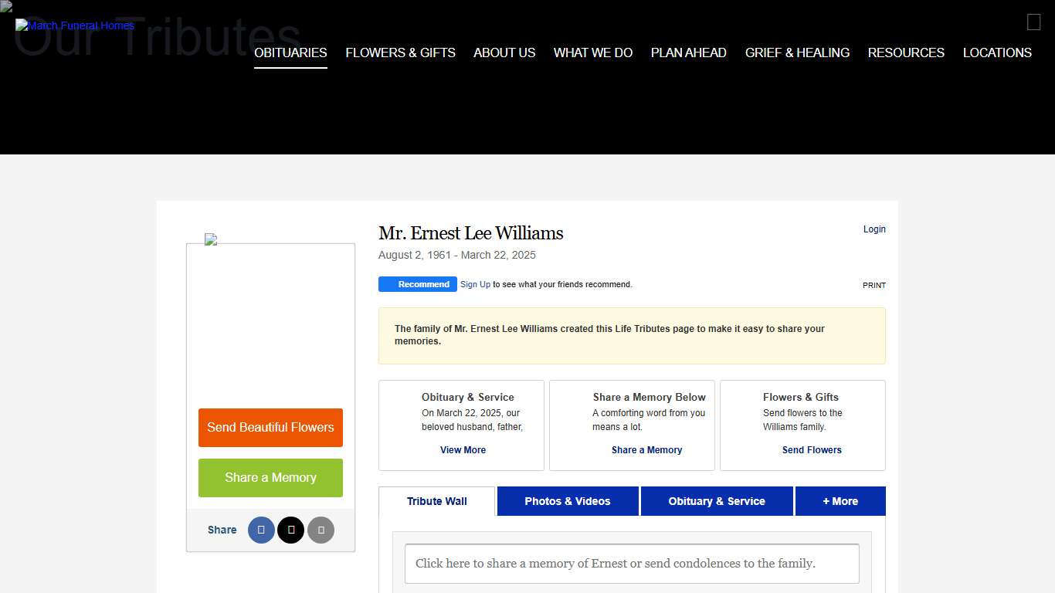Click the Sign Up link
The width and height of the screenshot is (1055, 593).
(475, 284)
